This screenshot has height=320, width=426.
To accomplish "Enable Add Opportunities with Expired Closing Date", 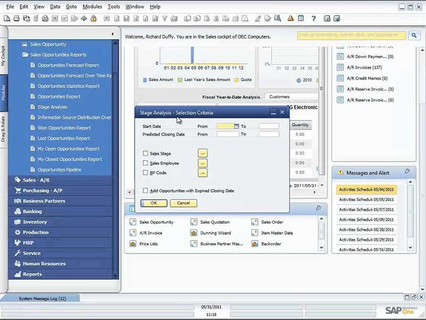I will coord(145,190).
